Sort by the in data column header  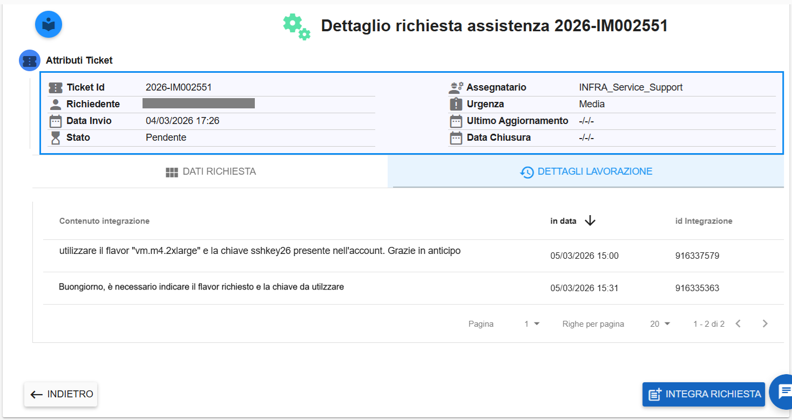click(x=563, y=221)
